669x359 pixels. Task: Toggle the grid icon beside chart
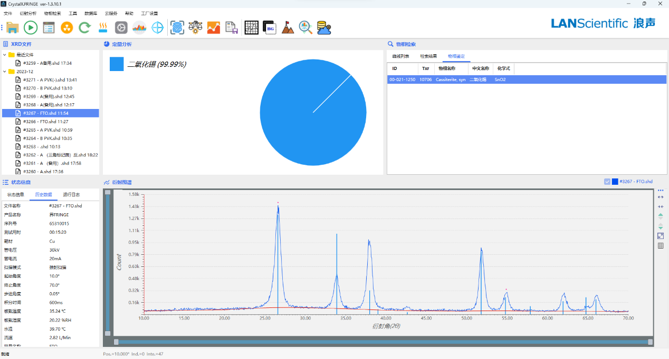pos(661,246)
